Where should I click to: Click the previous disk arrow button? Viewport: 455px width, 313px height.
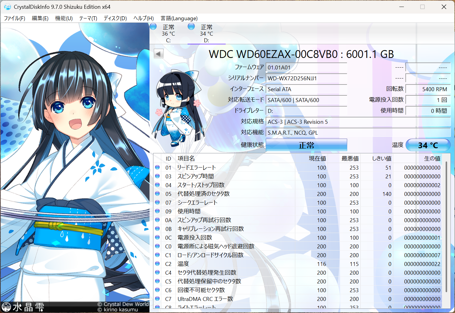pyautogui.click(x=159, y=54)
